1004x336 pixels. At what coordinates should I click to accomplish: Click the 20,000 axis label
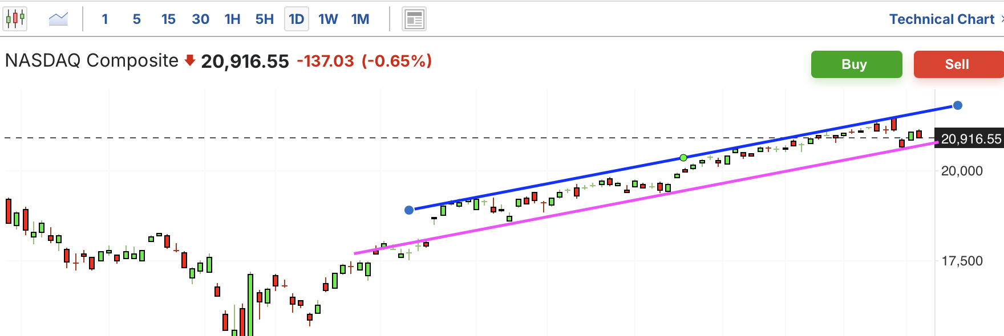(962, 171)
